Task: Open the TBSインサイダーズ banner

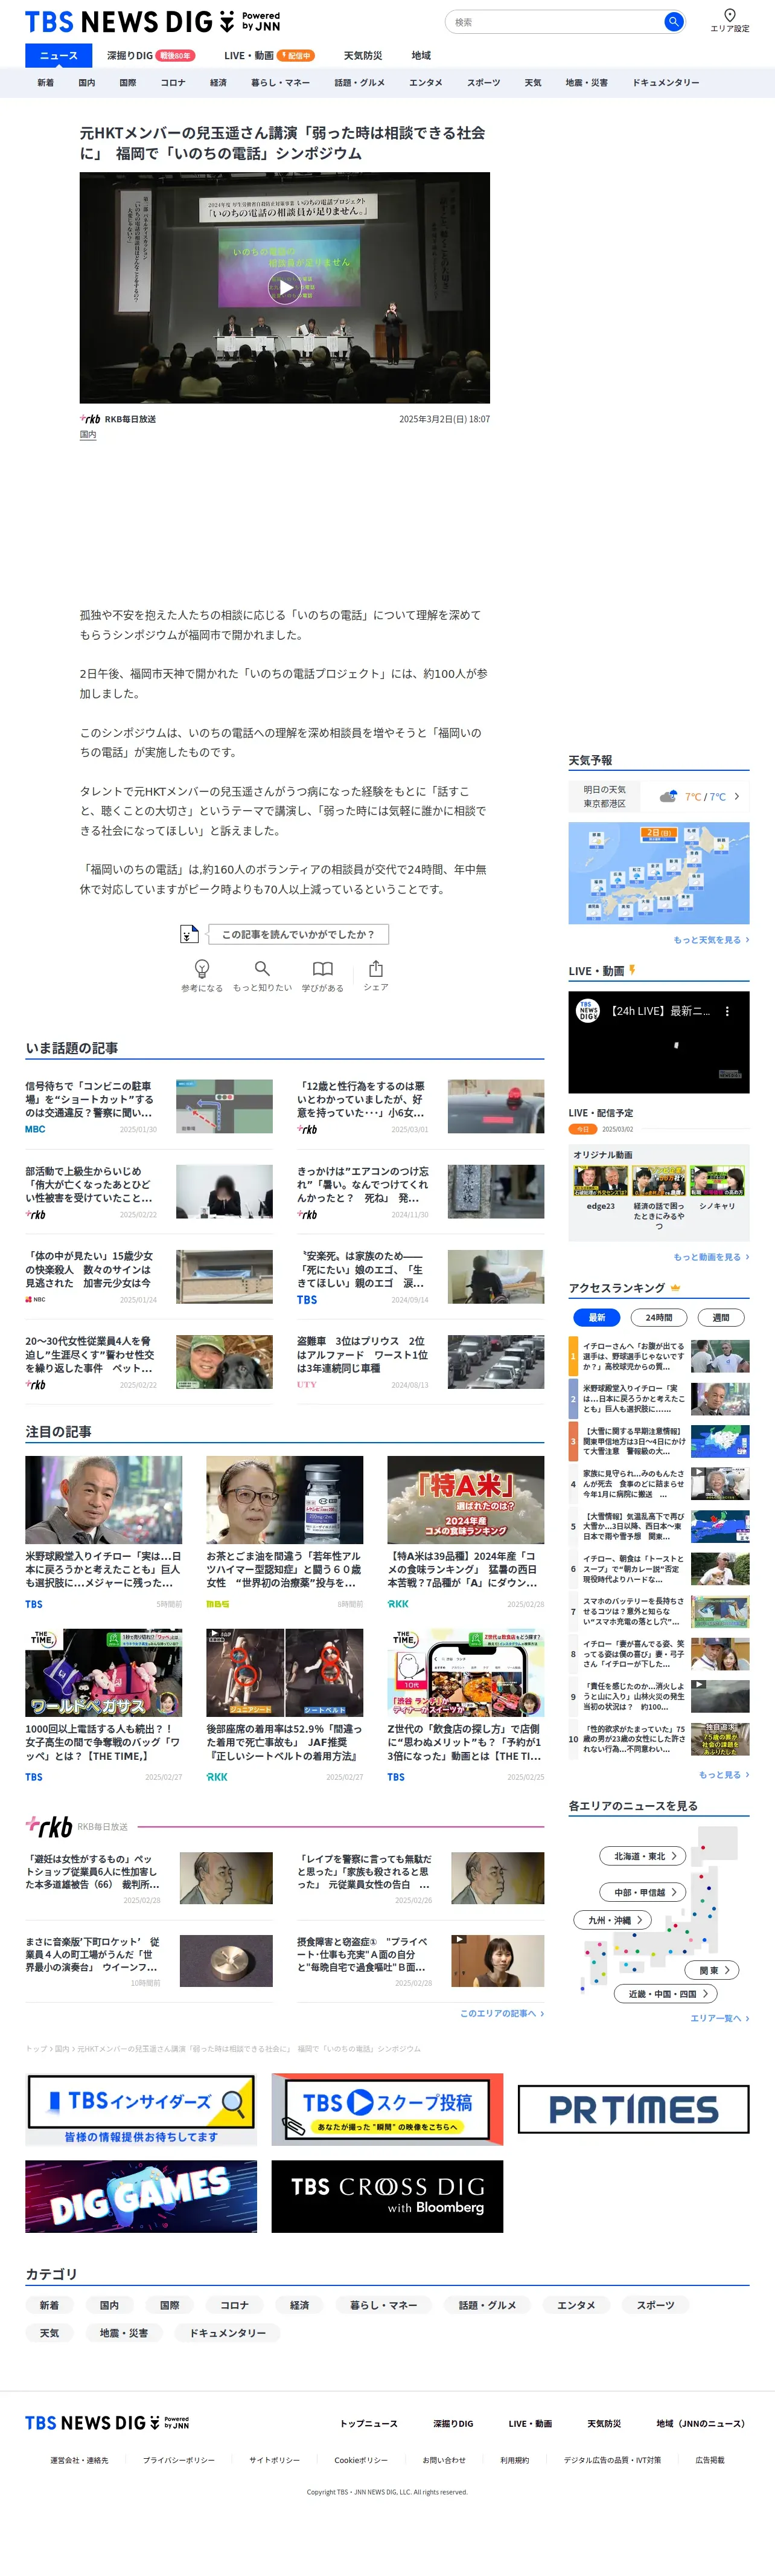Action: (x=141, y=2109)
